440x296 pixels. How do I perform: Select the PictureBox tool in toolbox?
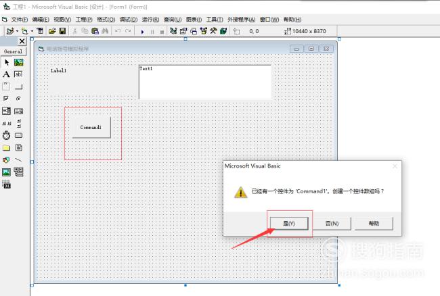coord(18,62)
